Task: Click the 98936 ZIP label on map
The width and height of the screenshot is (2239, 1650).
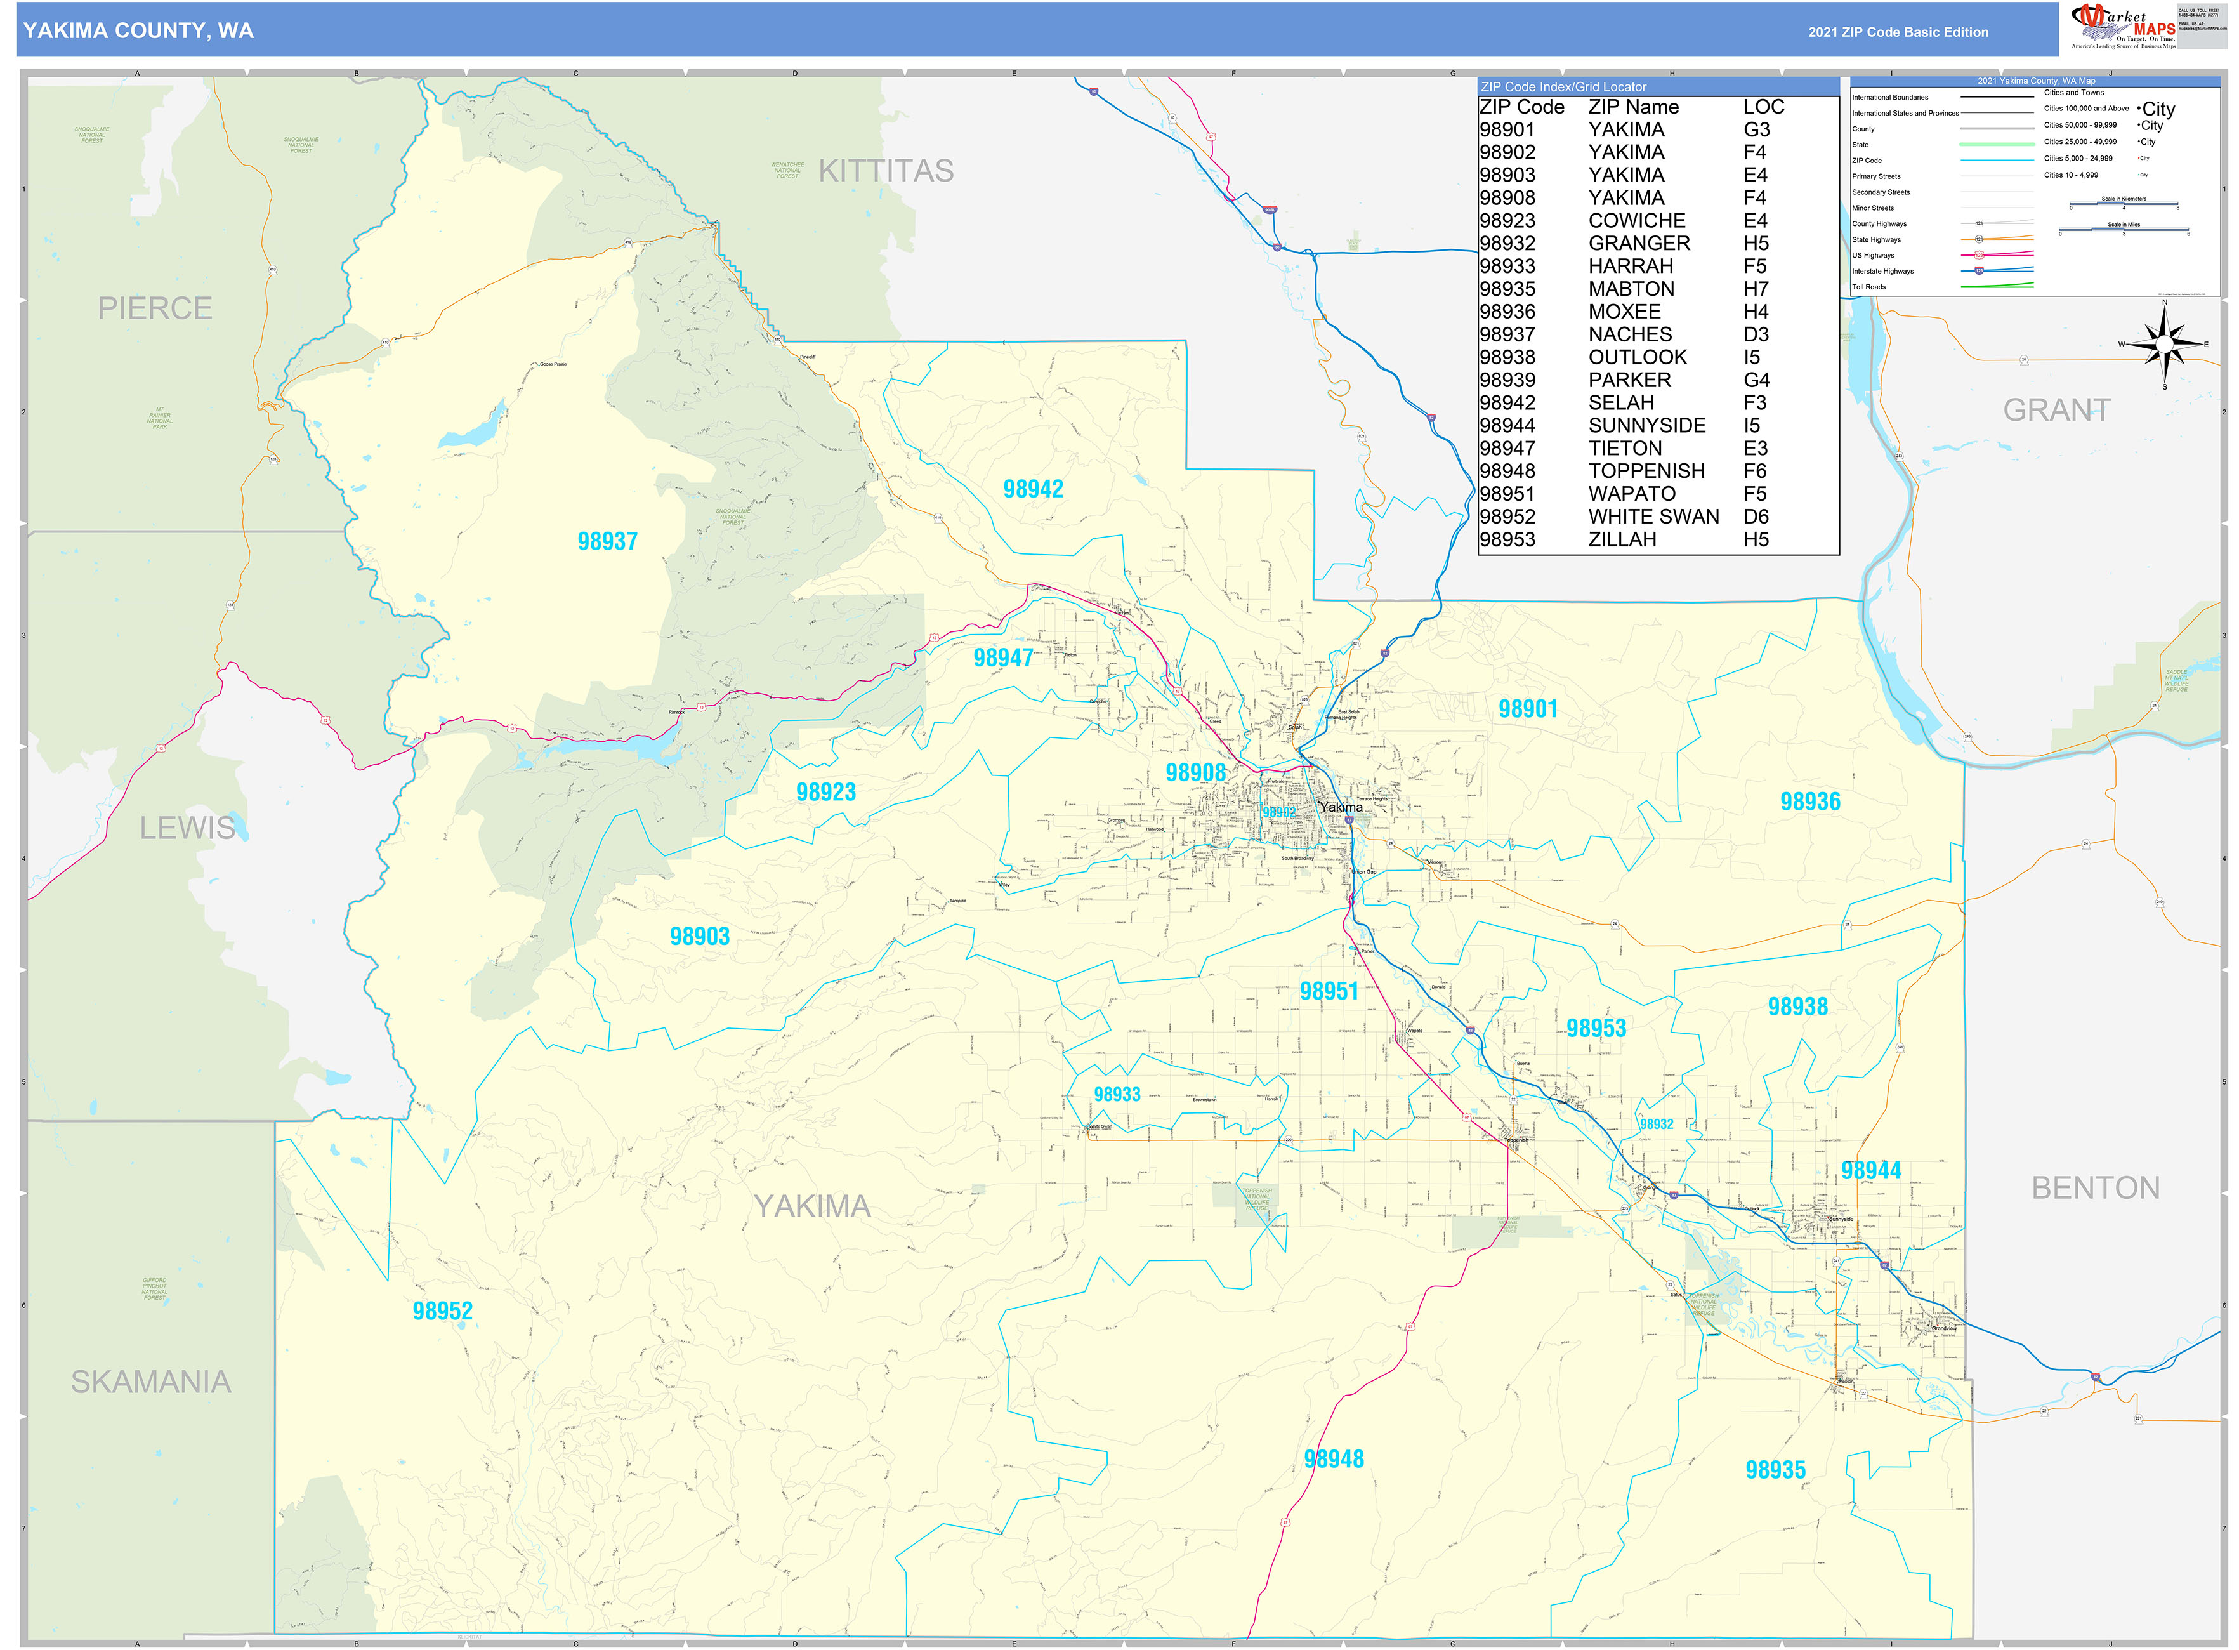Action: pos(1809,802)
